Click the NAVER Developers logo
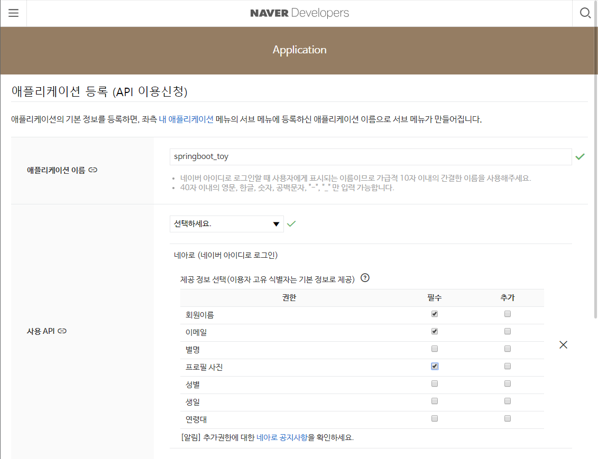Screen dimensions: 598x459 [x=299, y=13]
